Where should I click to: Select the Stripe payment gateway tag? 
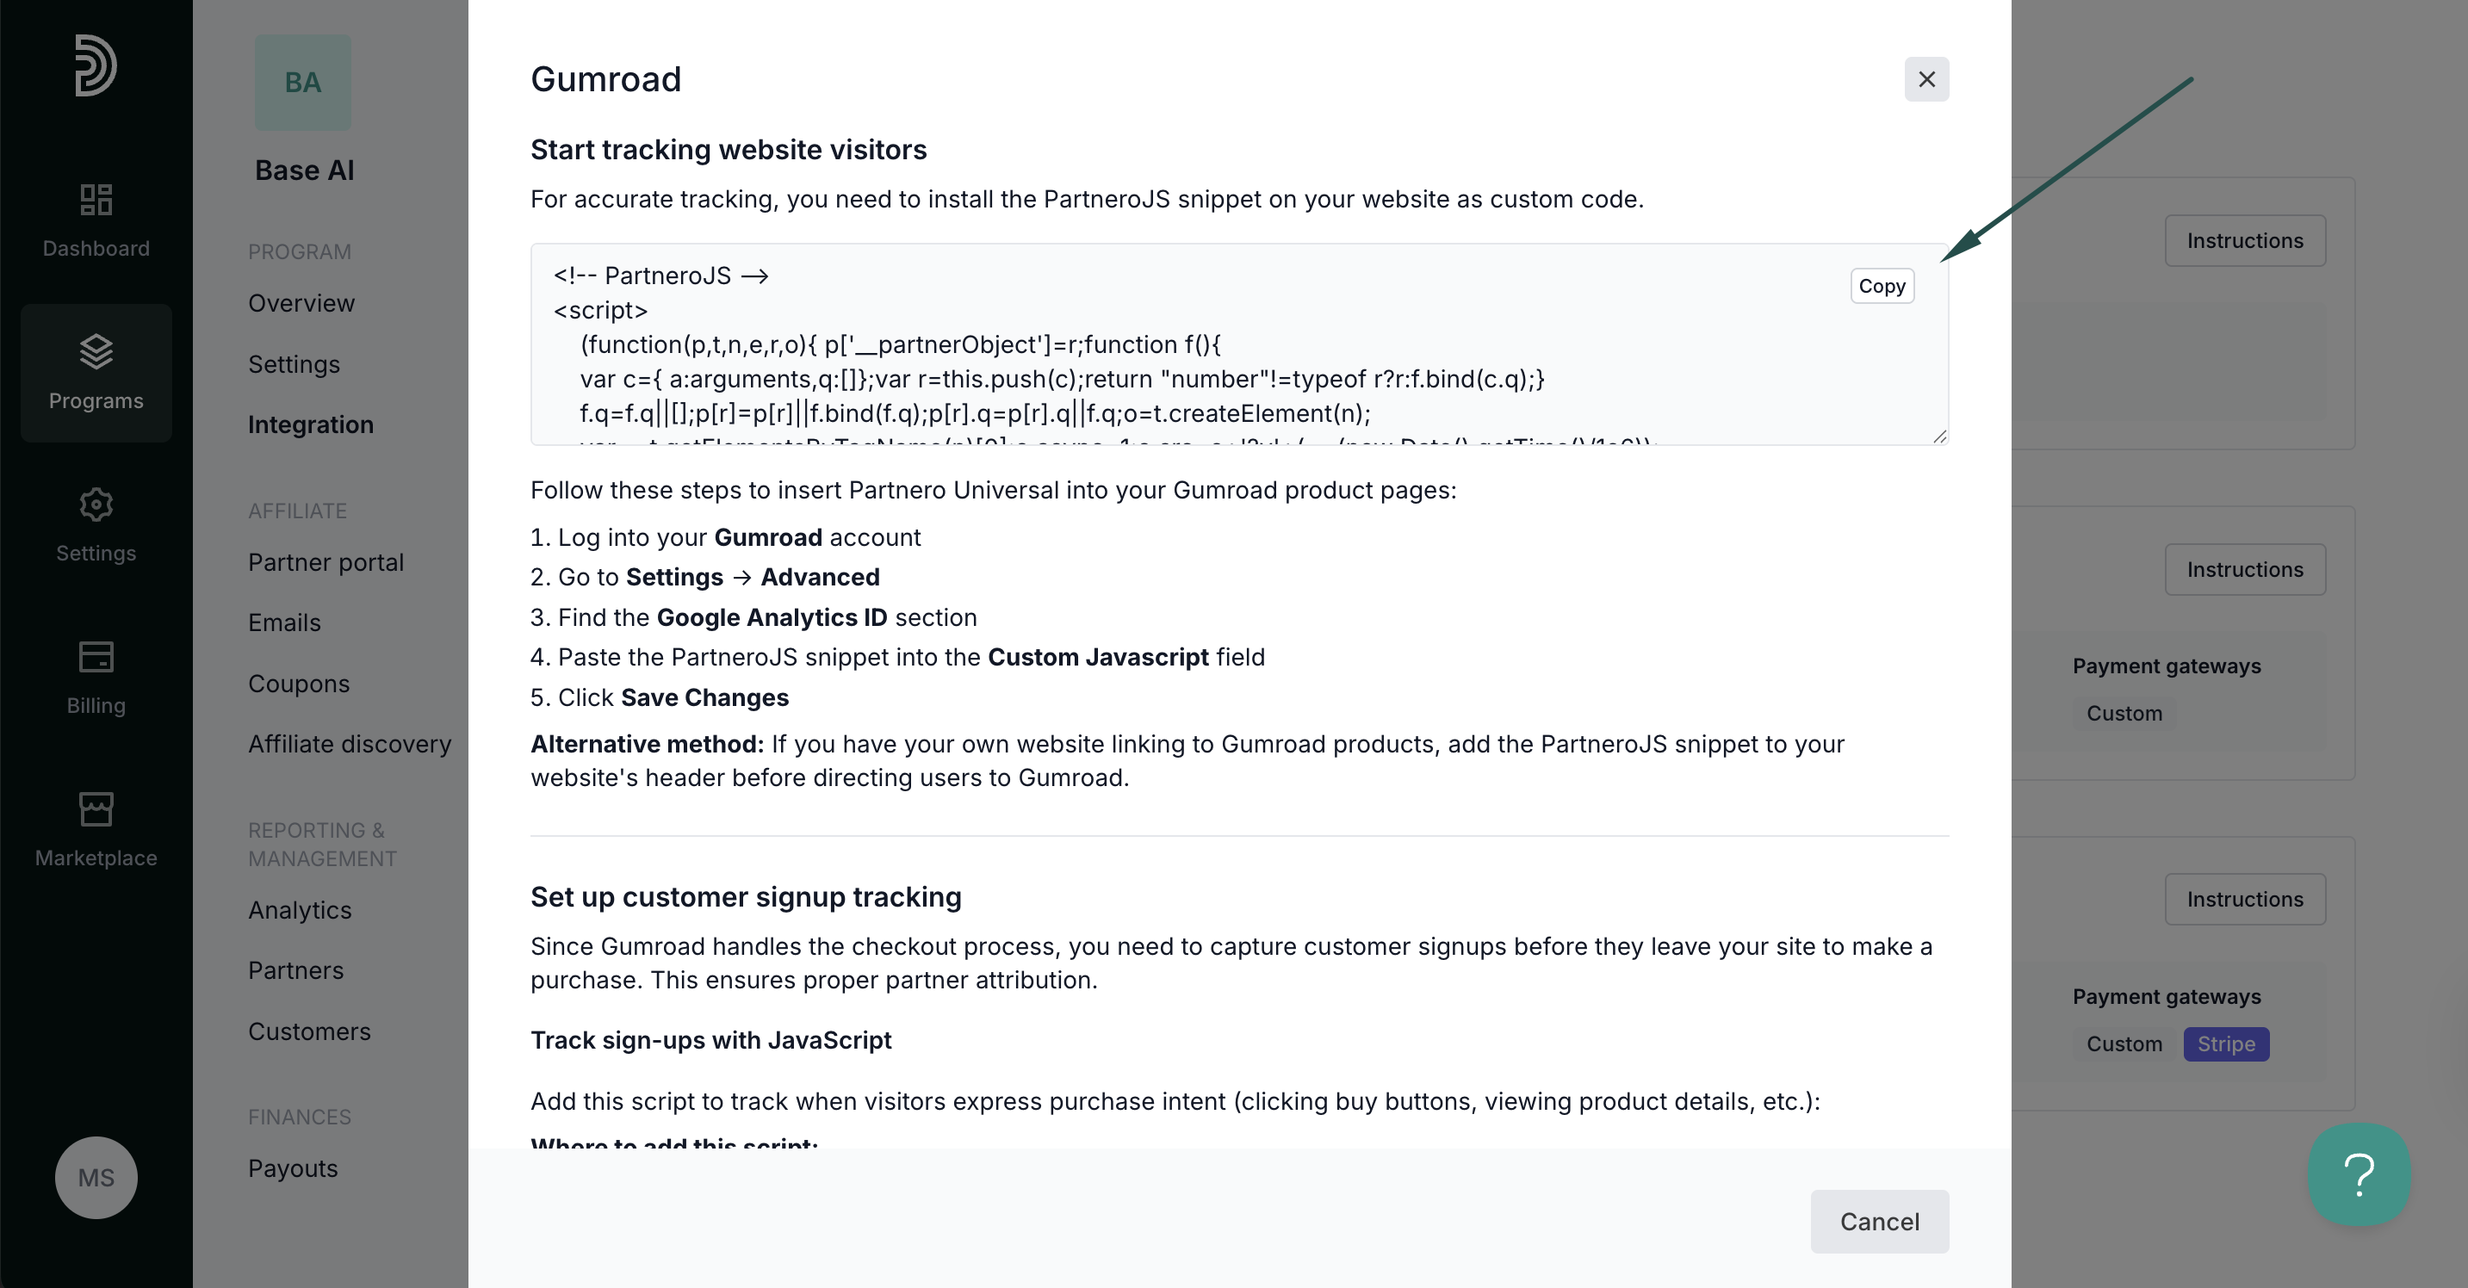pos(2224,1043)
